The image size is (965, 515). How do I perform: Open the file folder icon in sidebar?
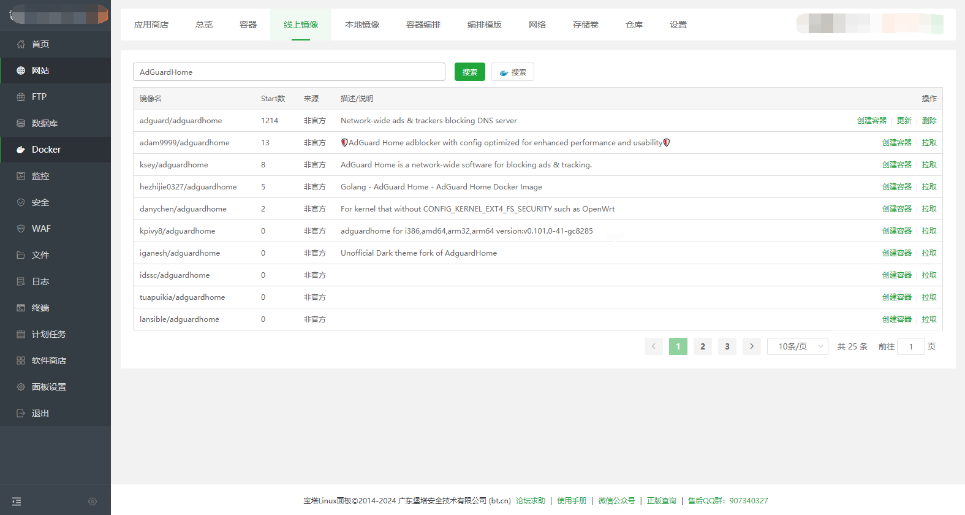click(21, 255)
